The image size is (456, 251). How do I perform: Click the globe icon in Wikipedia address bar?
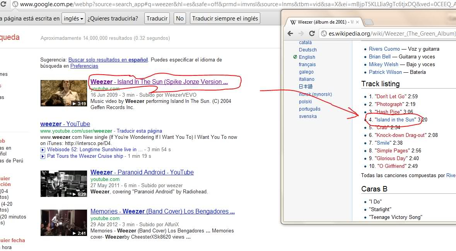(324, 34)
